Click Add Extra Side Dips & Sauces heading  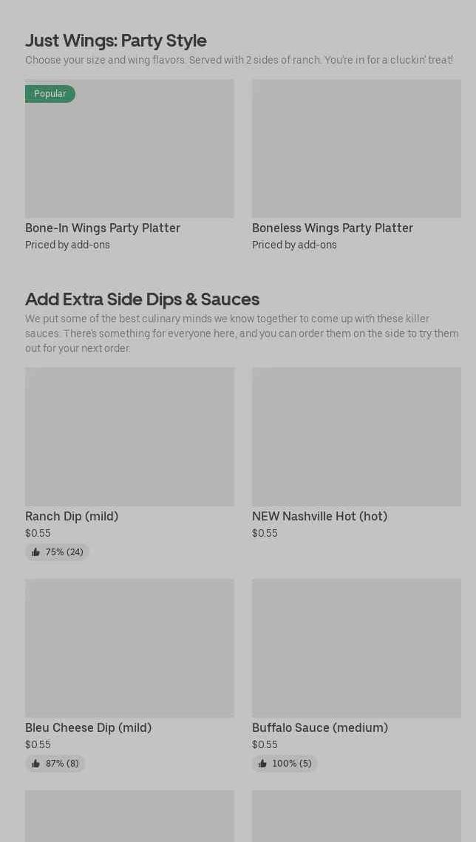click(x=142, y=299)
